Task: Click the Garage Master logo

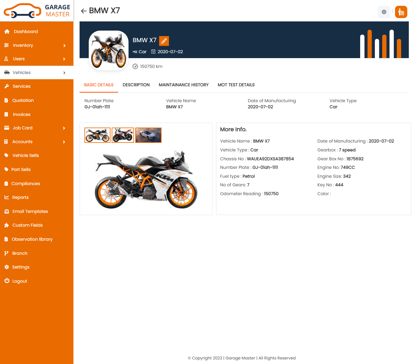Action: [37, 11]
